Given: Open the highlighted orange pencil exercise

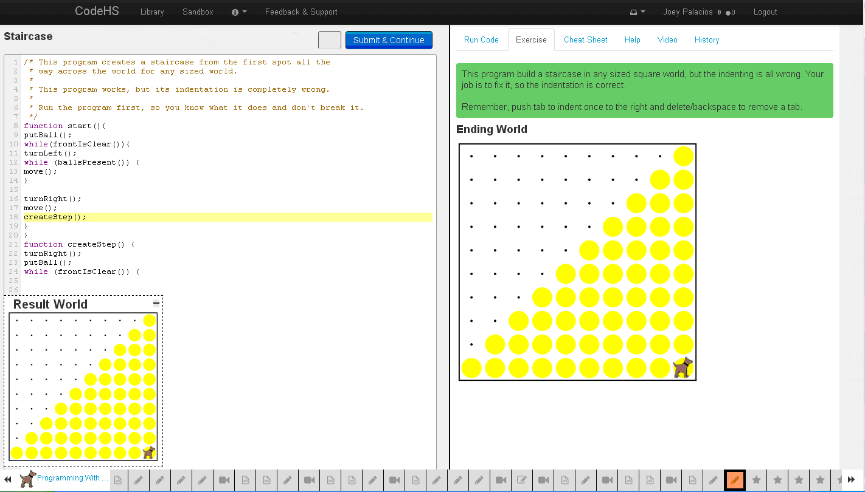Looking at the screenshot, I should pos(735,480).
